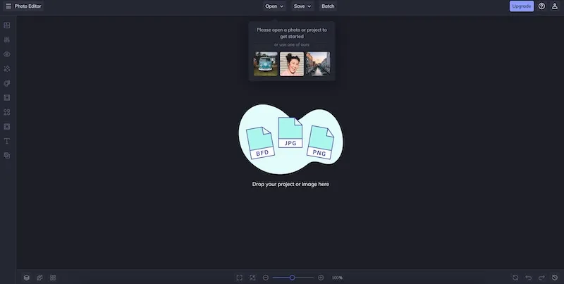Zoom in with the plus icon
Viewport: 564px width, 284px height.
tap(321, 278)
